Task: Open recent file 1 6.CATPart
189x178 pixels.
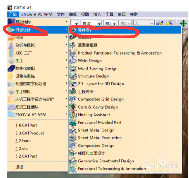Action: [x=26, y=125]
